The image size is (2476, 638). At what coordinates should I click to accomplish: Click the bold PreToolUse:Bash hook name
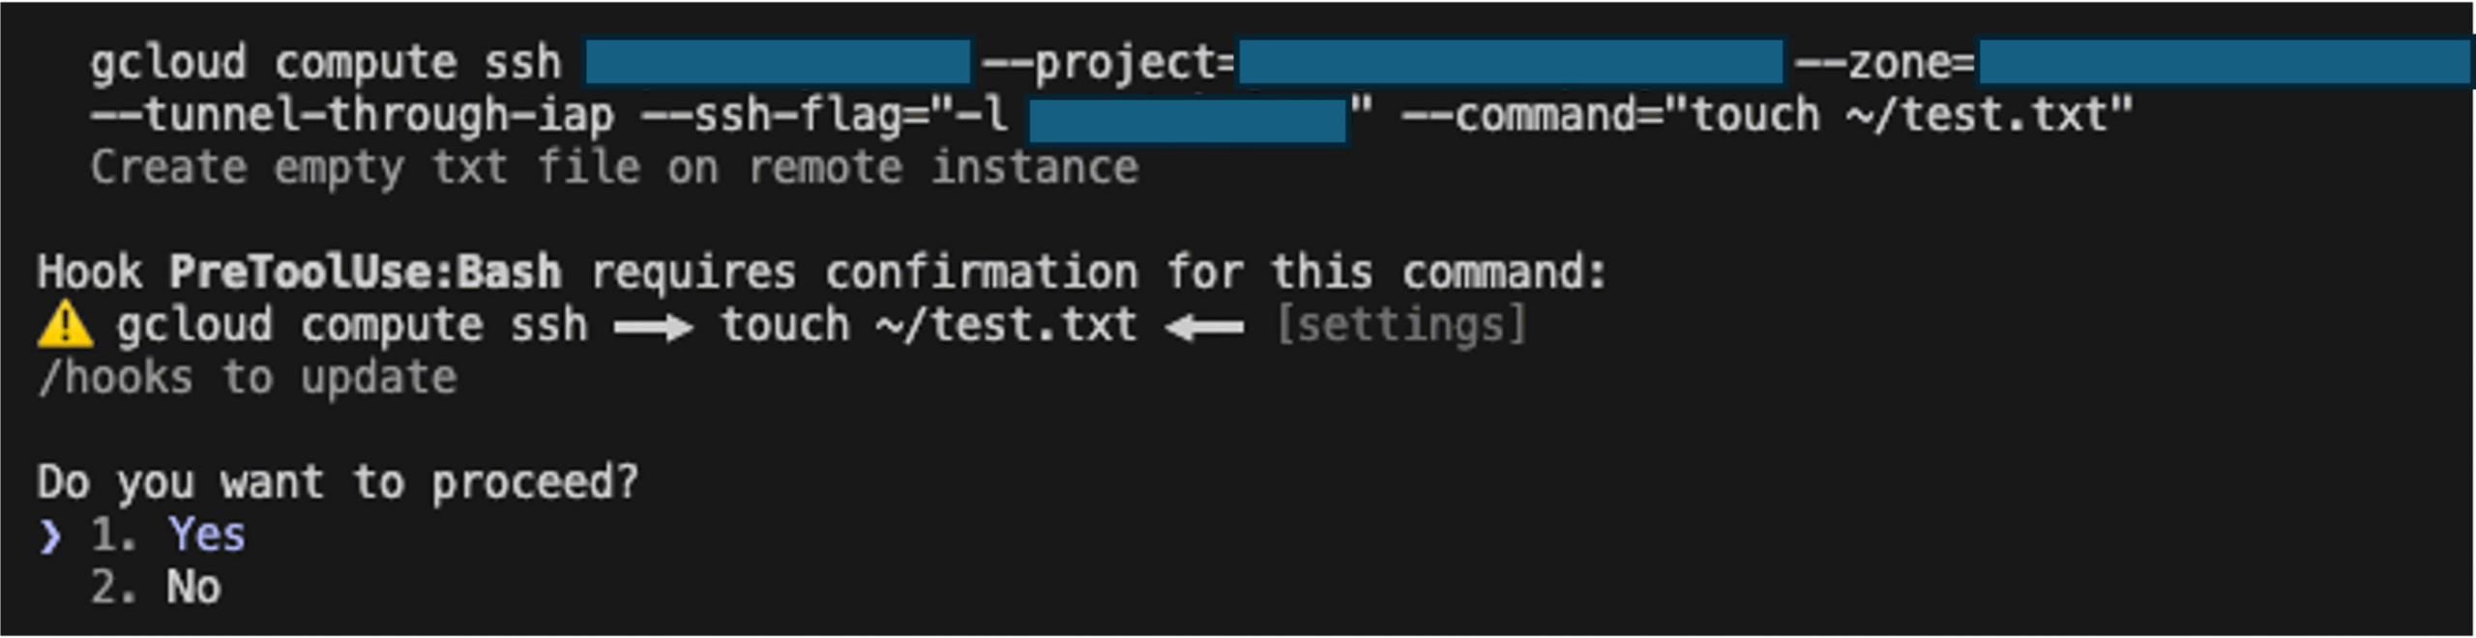[366, 273]
